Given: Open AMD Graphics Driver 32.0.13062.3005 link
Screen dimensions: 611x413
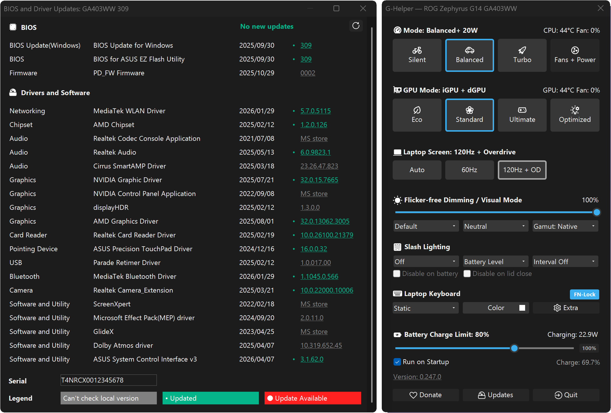Looking at the screenshot, I should pyautogui.click(x=325, y=221).
